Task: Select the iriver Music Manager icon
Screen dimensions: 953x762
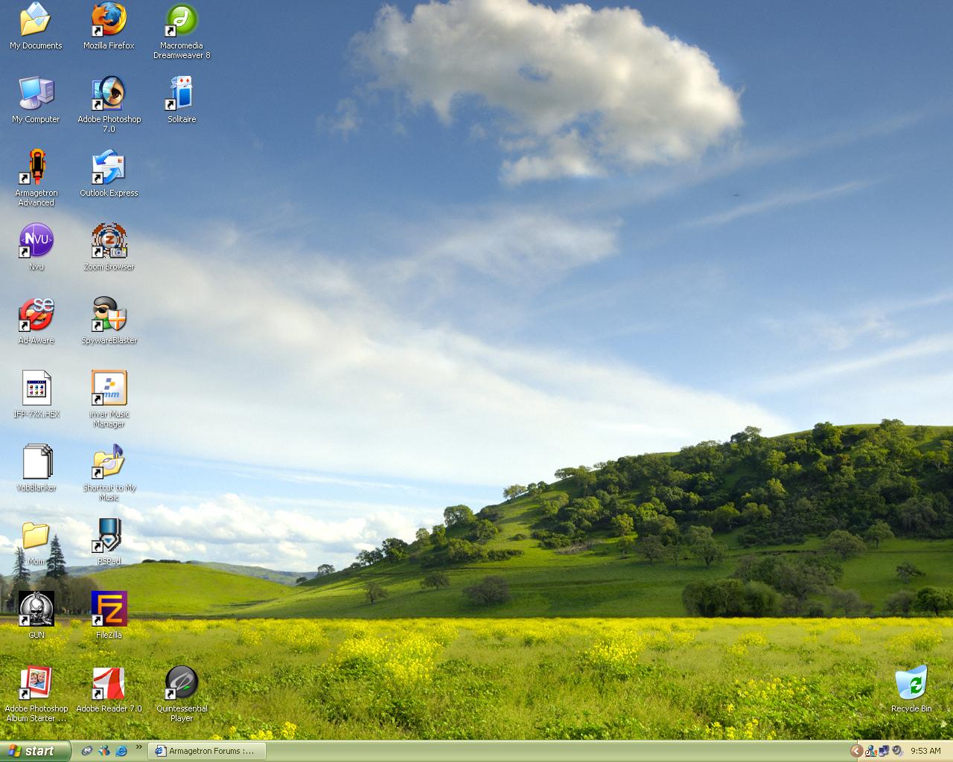Action: [x=109, y=388]
